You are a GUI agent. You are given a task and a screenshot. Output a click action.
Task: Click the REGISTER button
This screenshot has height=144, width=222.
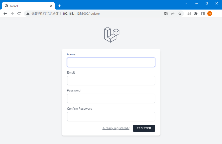pyautogui.click(x=144, y=128)
